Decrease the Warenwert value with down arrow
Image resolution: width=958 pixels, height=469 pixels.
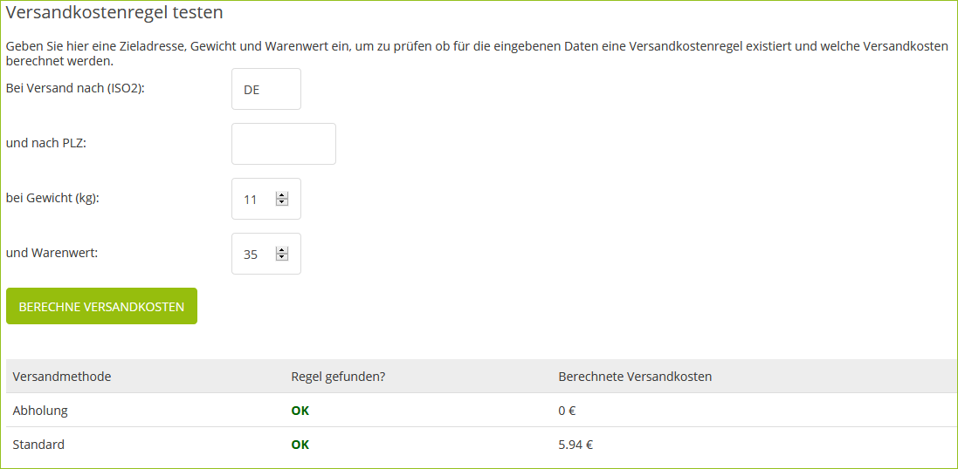point(282,257)
